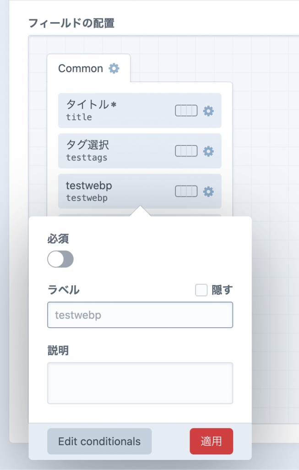Screen dimensions: 299x470
Task: Click the red 適用 apply button
Action: click(x=211, y=441)
